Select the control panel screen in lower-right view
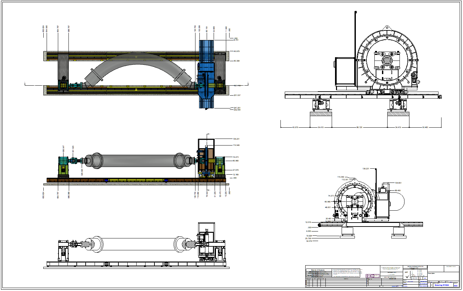 pos(383,190)
